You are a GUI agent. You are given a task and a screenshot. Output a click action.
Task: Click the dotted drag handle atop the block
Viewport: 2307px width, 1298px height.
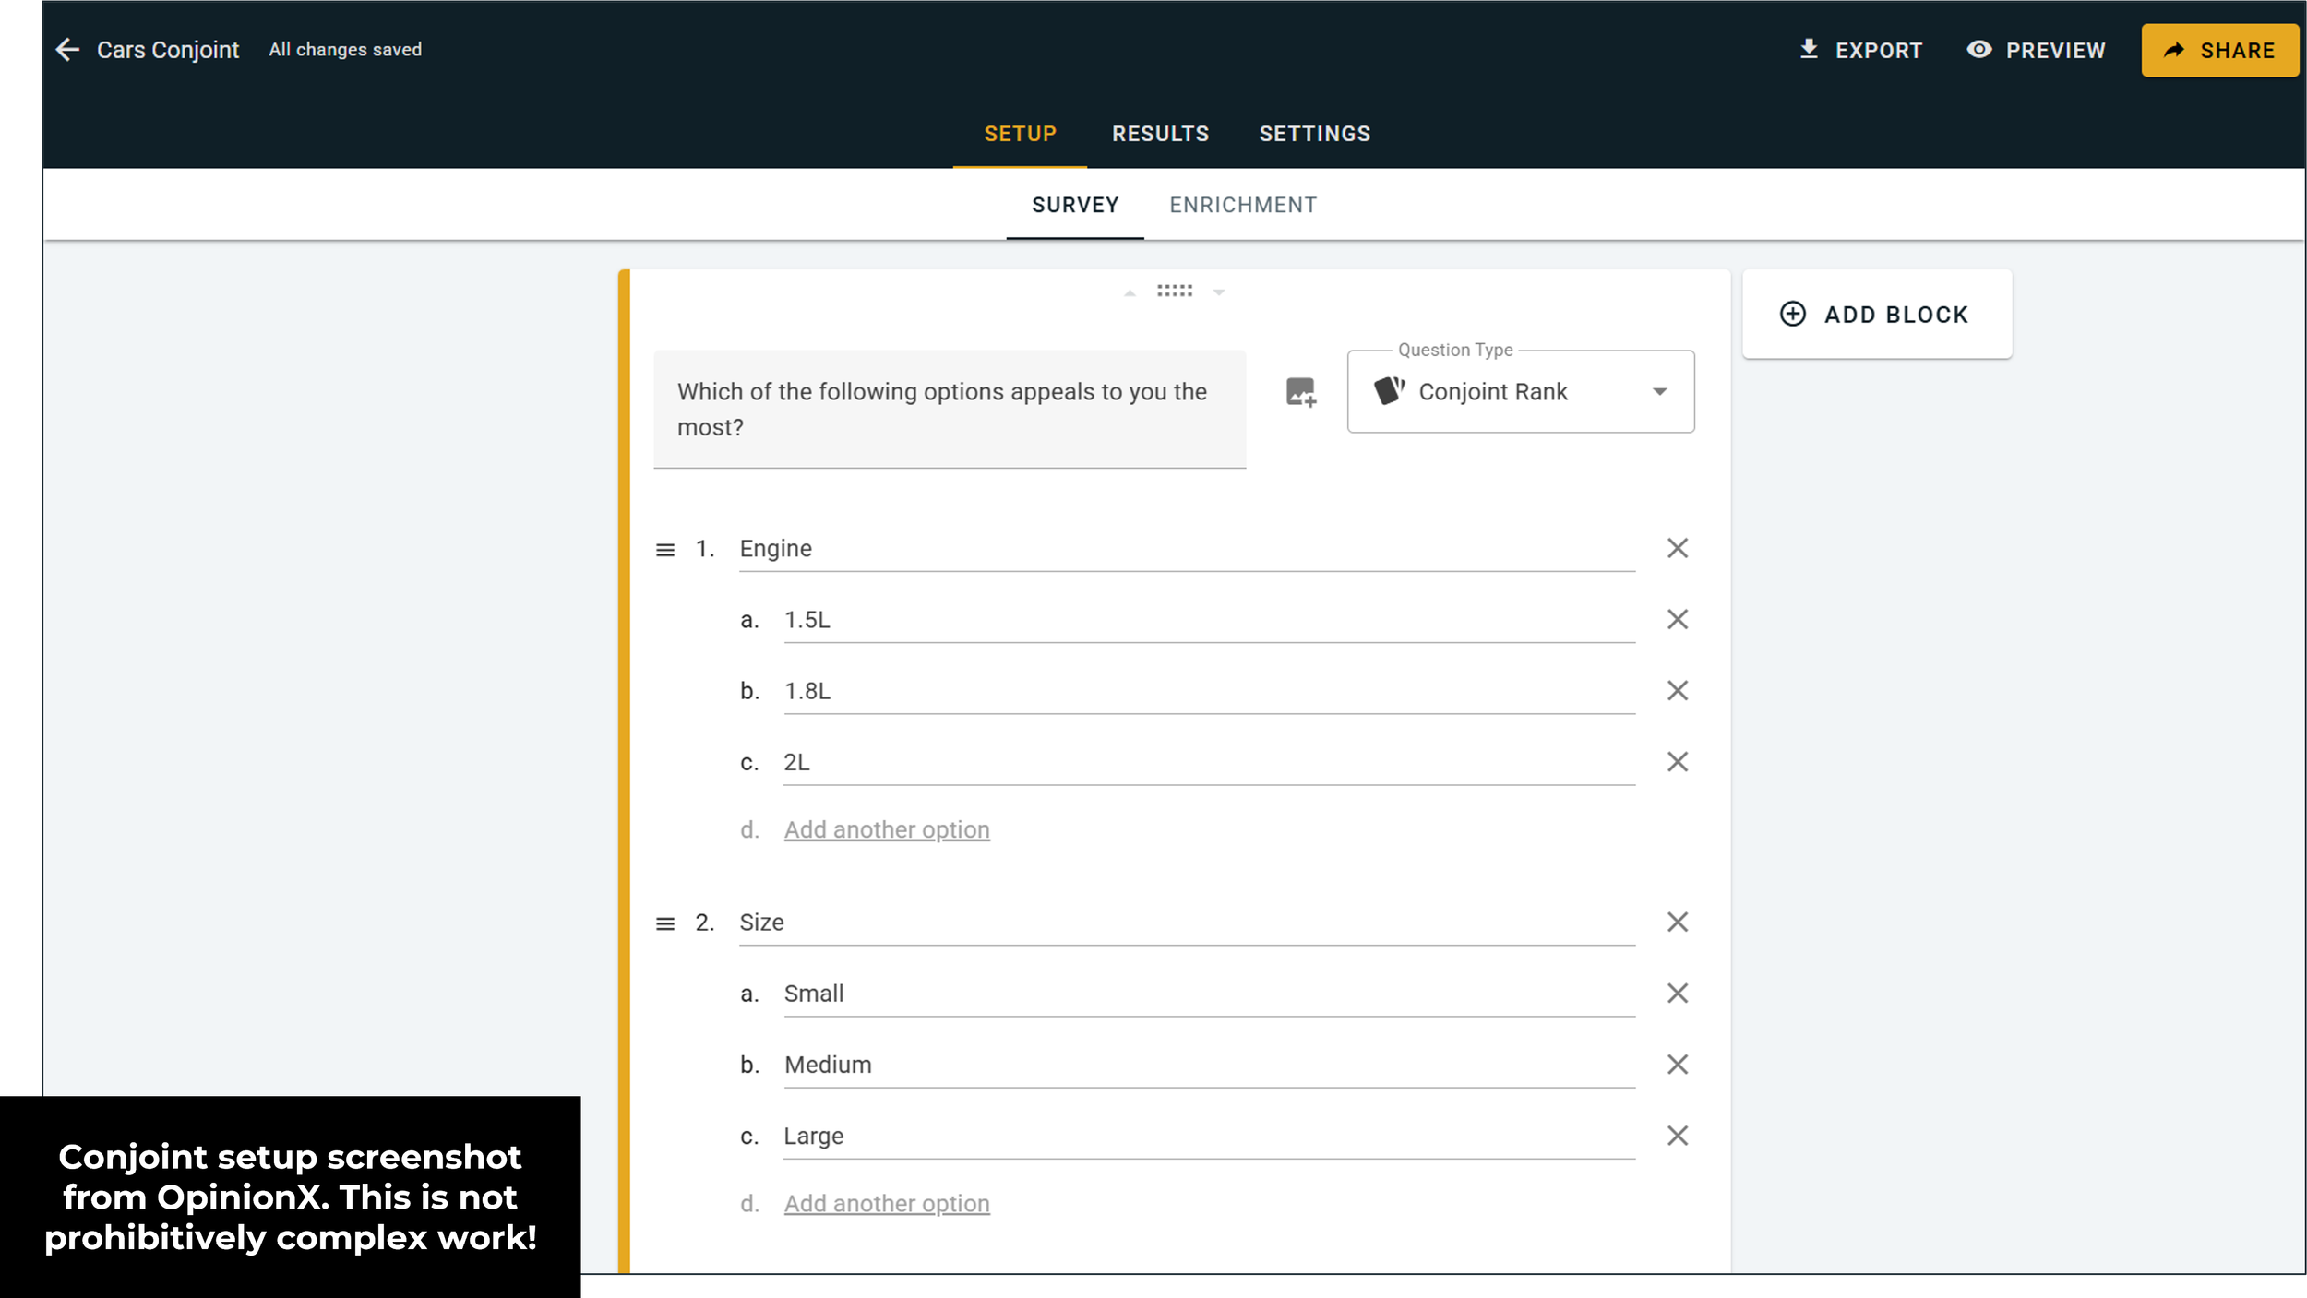1175,291
